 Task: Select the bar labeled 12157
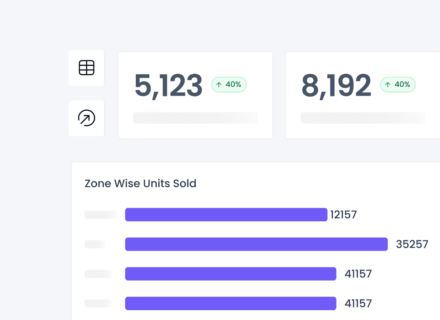(x=226, y=215)
